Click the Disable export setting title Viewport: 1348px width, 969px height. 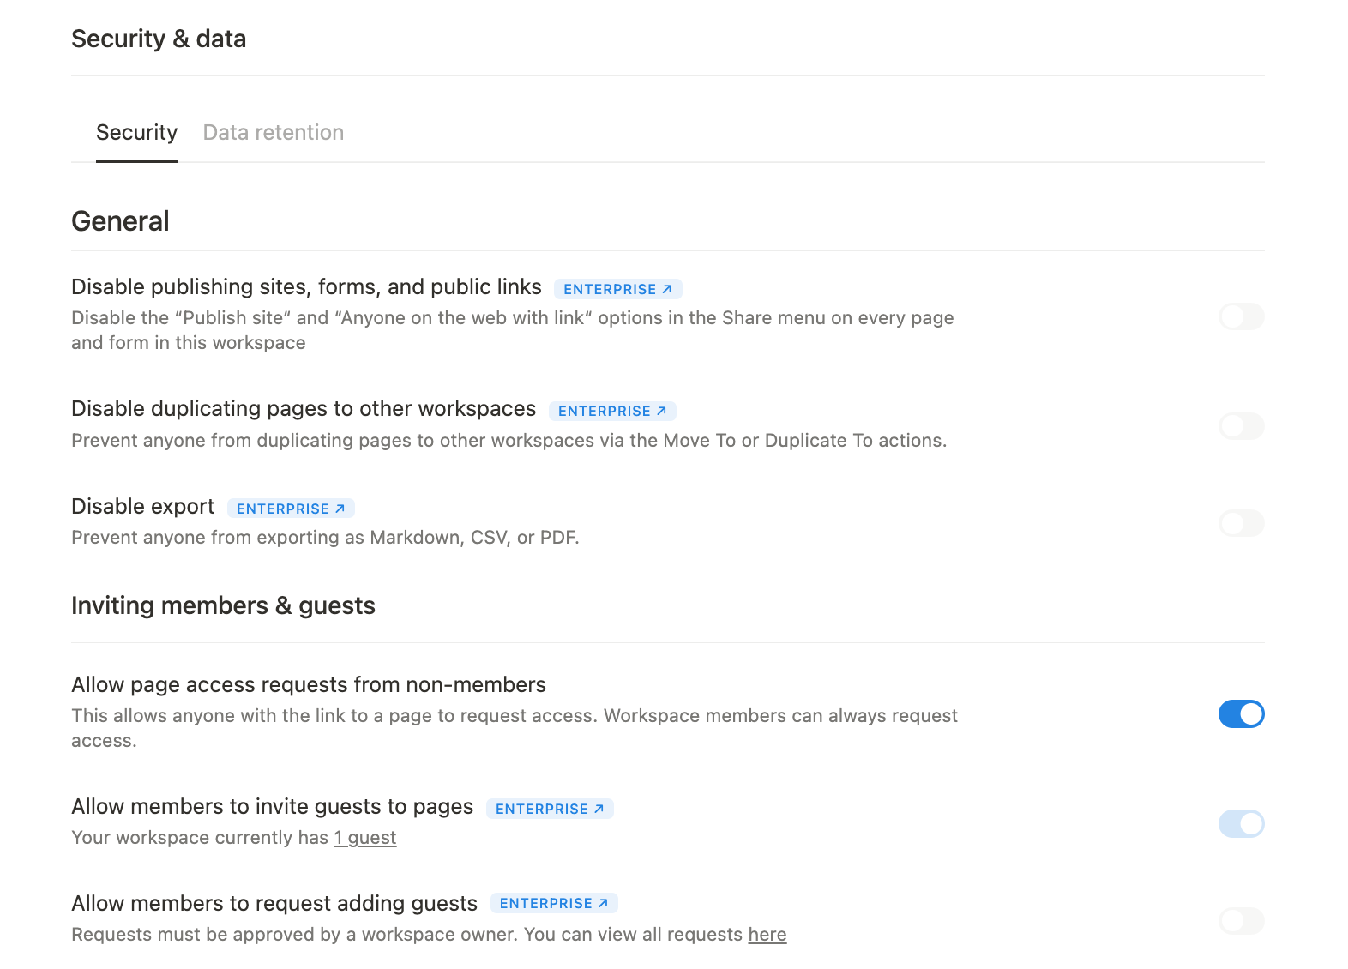142,507
